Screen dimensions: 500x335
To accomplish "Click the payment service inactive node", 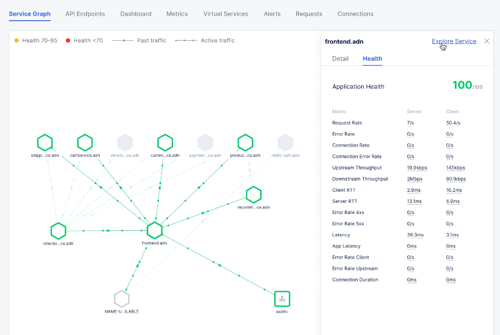I will tap(205, 142).
